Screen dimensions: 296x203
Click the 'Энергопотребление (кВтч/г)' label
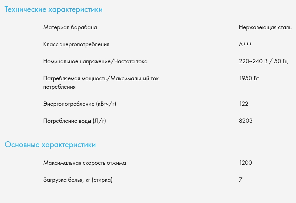(80, 104)
